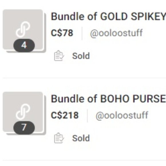Click vertical divider next to C$78
This screenshot has width=166, height=166.
(82, 33)
